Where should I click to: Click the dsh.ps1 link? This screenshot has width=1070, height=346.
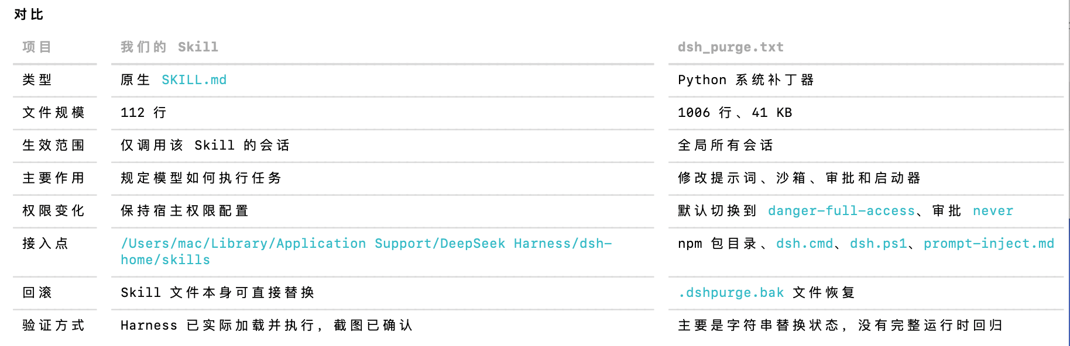tap(878, 244)
